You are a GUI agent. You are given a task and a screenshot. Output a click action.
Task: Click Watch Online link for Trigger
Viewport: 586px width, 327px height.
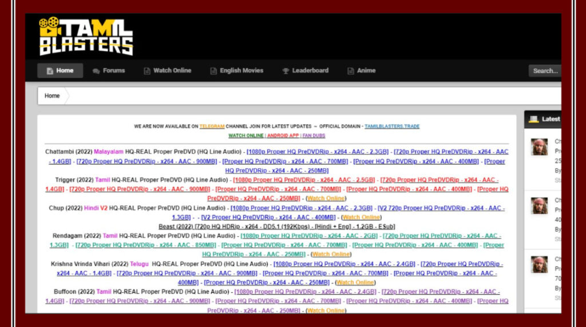(x=326, y=198)
